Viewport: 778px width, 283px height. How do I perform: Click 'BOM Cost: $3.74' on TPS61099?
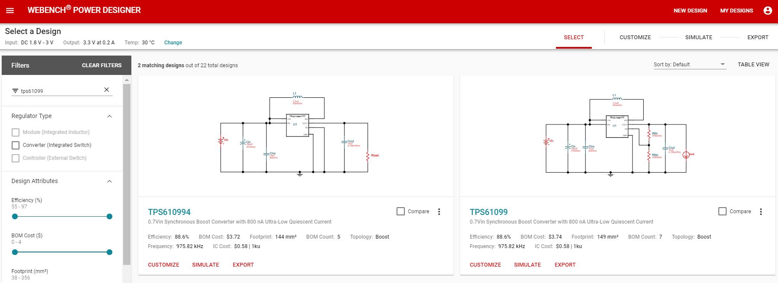coord(541,237)
